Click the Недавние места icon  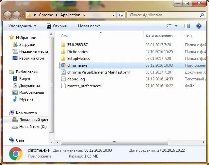click(x=15, y=51)
